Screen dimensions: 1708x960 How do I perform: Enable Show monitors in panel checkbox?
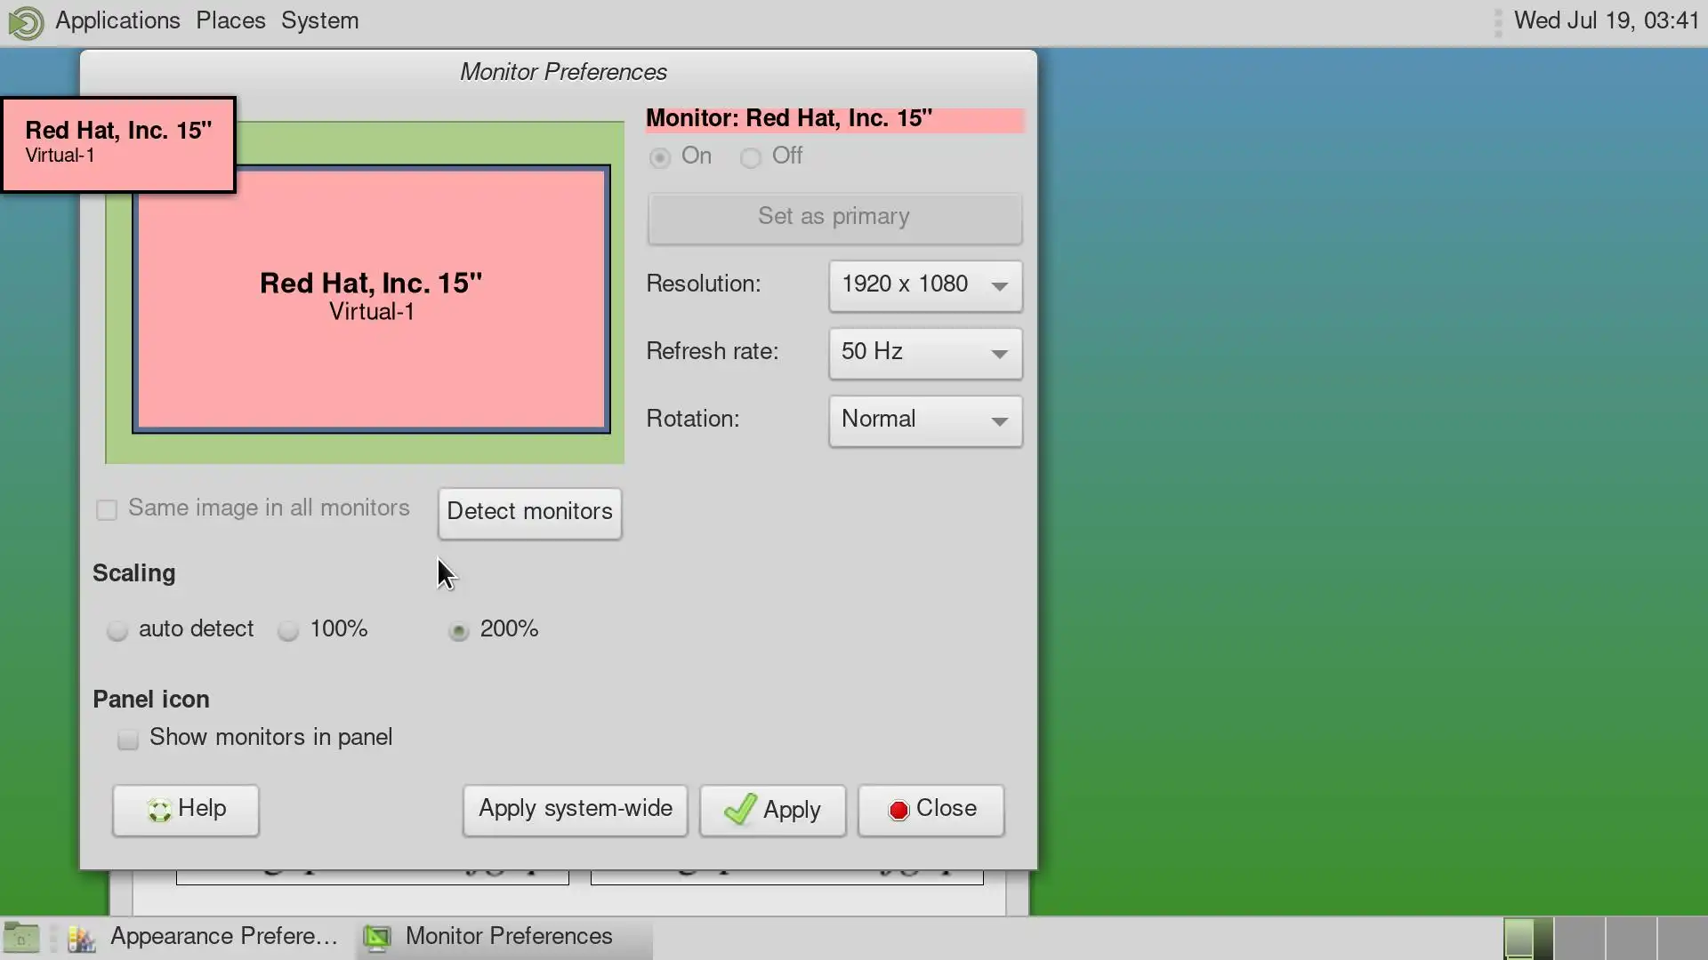coord(128,740)
